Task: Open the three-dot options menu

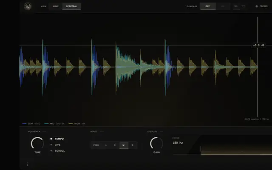Action: click(28, 164)
